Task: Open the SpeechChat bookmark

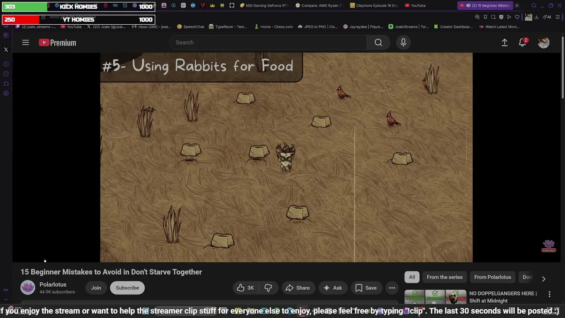Action: (x=190, y=26)
